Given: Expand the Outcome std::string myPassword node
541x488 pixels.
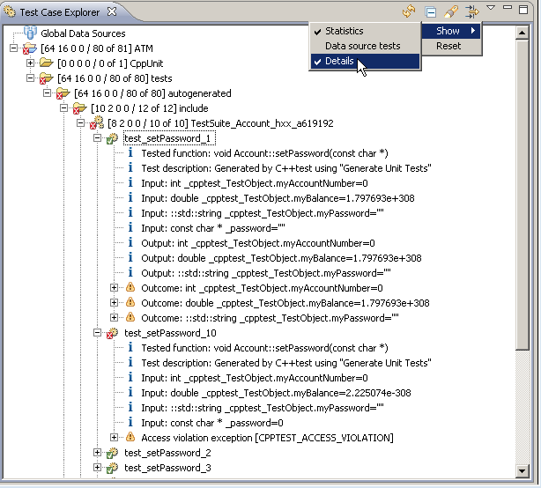Looking at the screenshot, I should (x=114, y=318).
